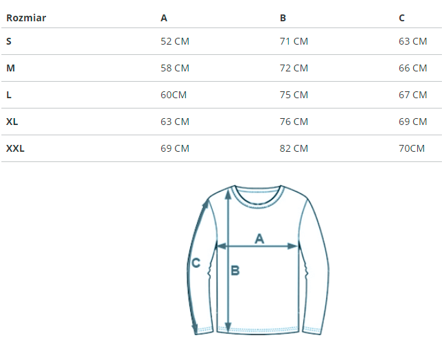
Task: Select column header C in the size table
Action: [401, 18]
